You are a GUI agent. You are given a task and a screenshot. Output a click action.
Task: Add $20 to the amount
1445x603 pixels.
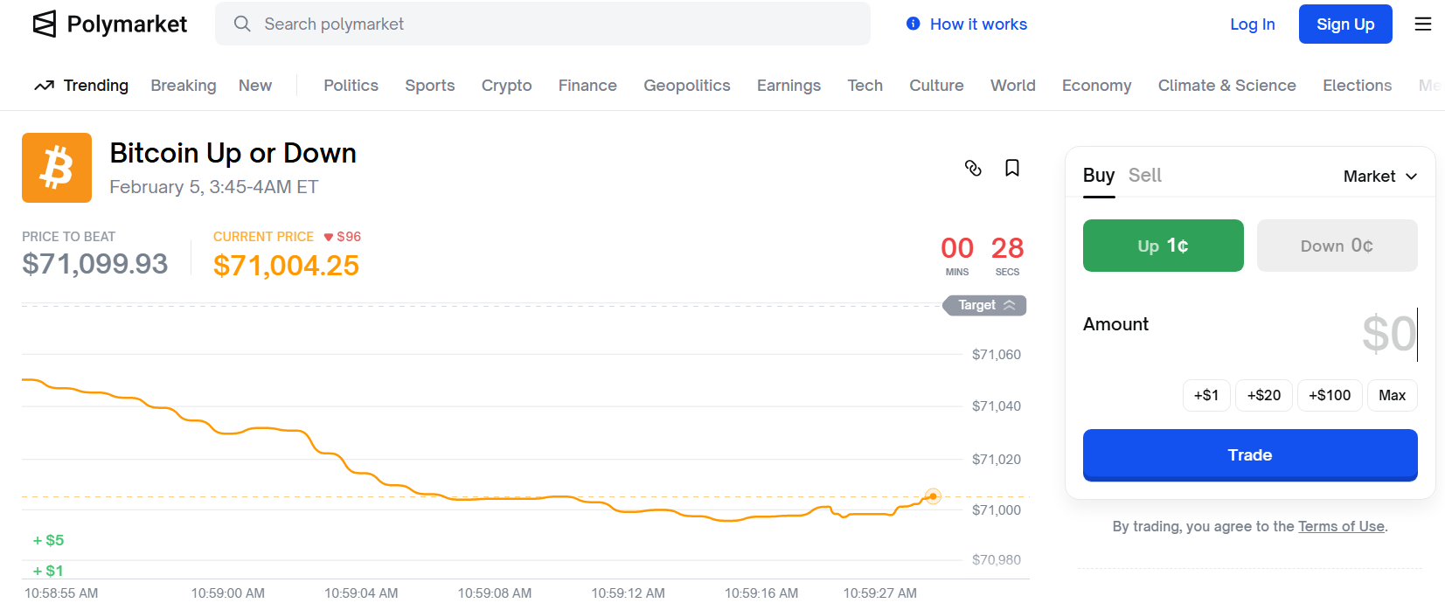(1263, 395)
